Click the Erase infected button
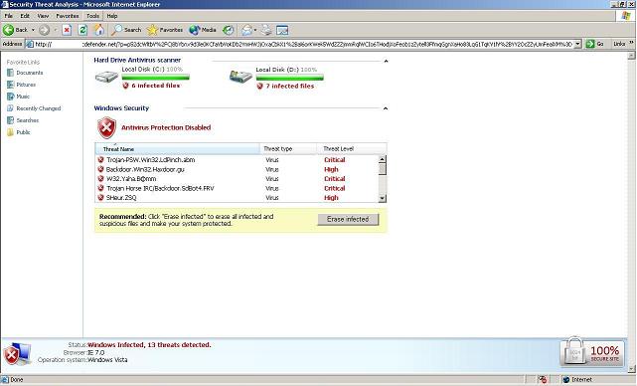 coord(348,219)
